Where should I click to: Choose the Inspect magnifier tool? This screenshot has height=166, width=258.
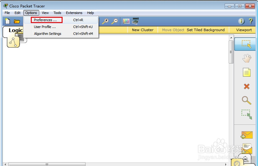click(246, 100)
